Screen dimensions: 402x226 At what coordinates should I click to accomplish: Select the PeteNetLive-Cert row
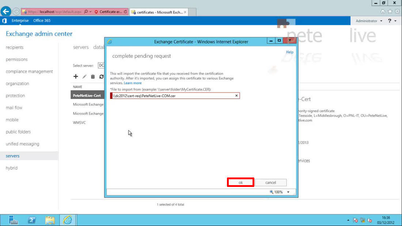pyautogui.click(x=87, y=96)
